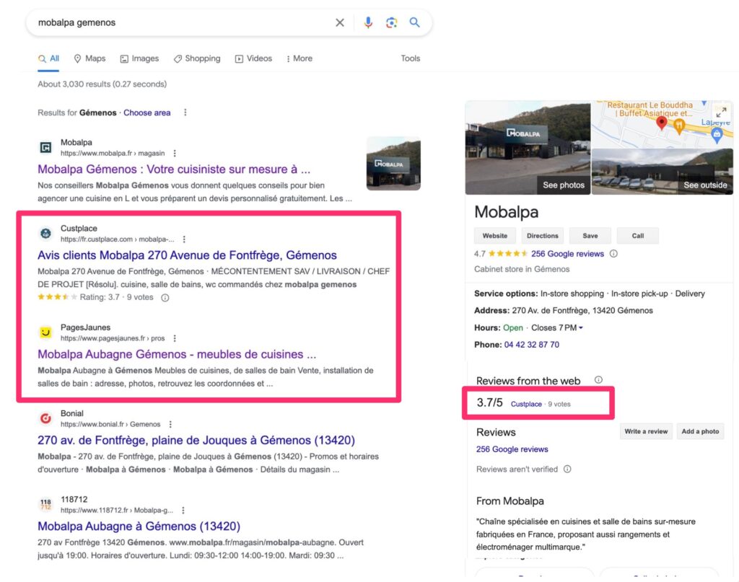Open three-dot menu beside Mobalpa result

(175, 154)
